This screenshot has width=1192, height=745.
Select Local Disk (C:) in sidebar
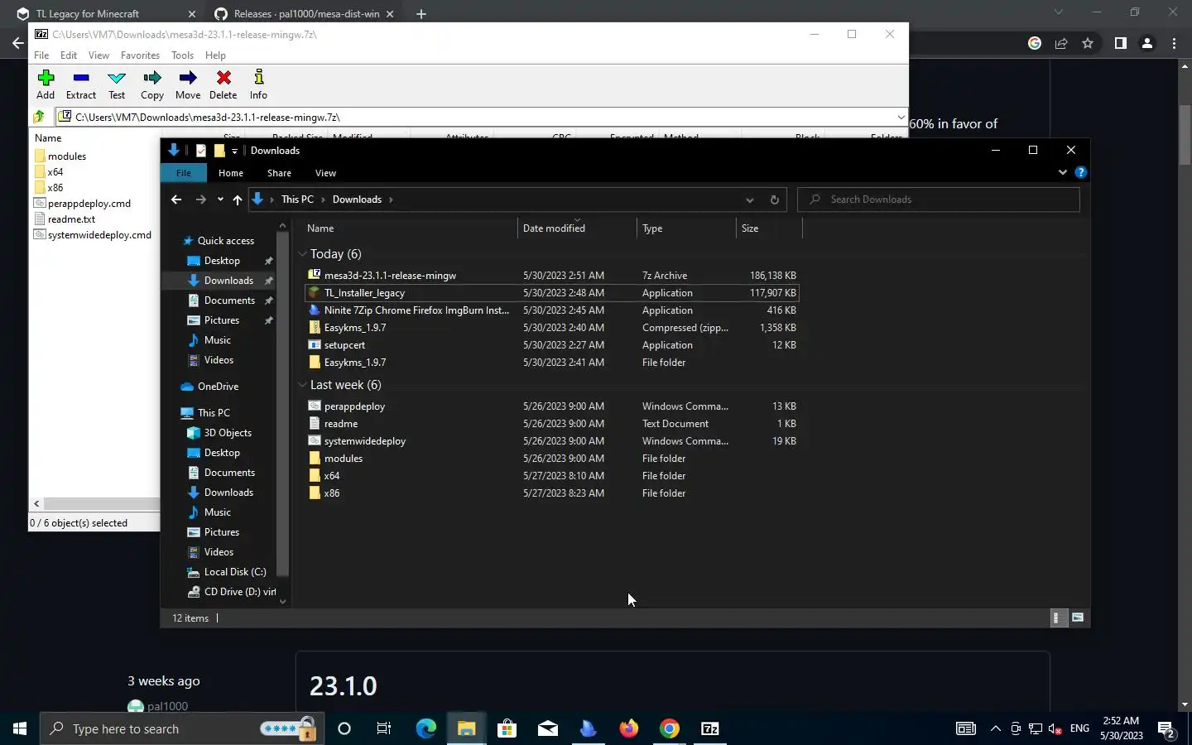234,571
